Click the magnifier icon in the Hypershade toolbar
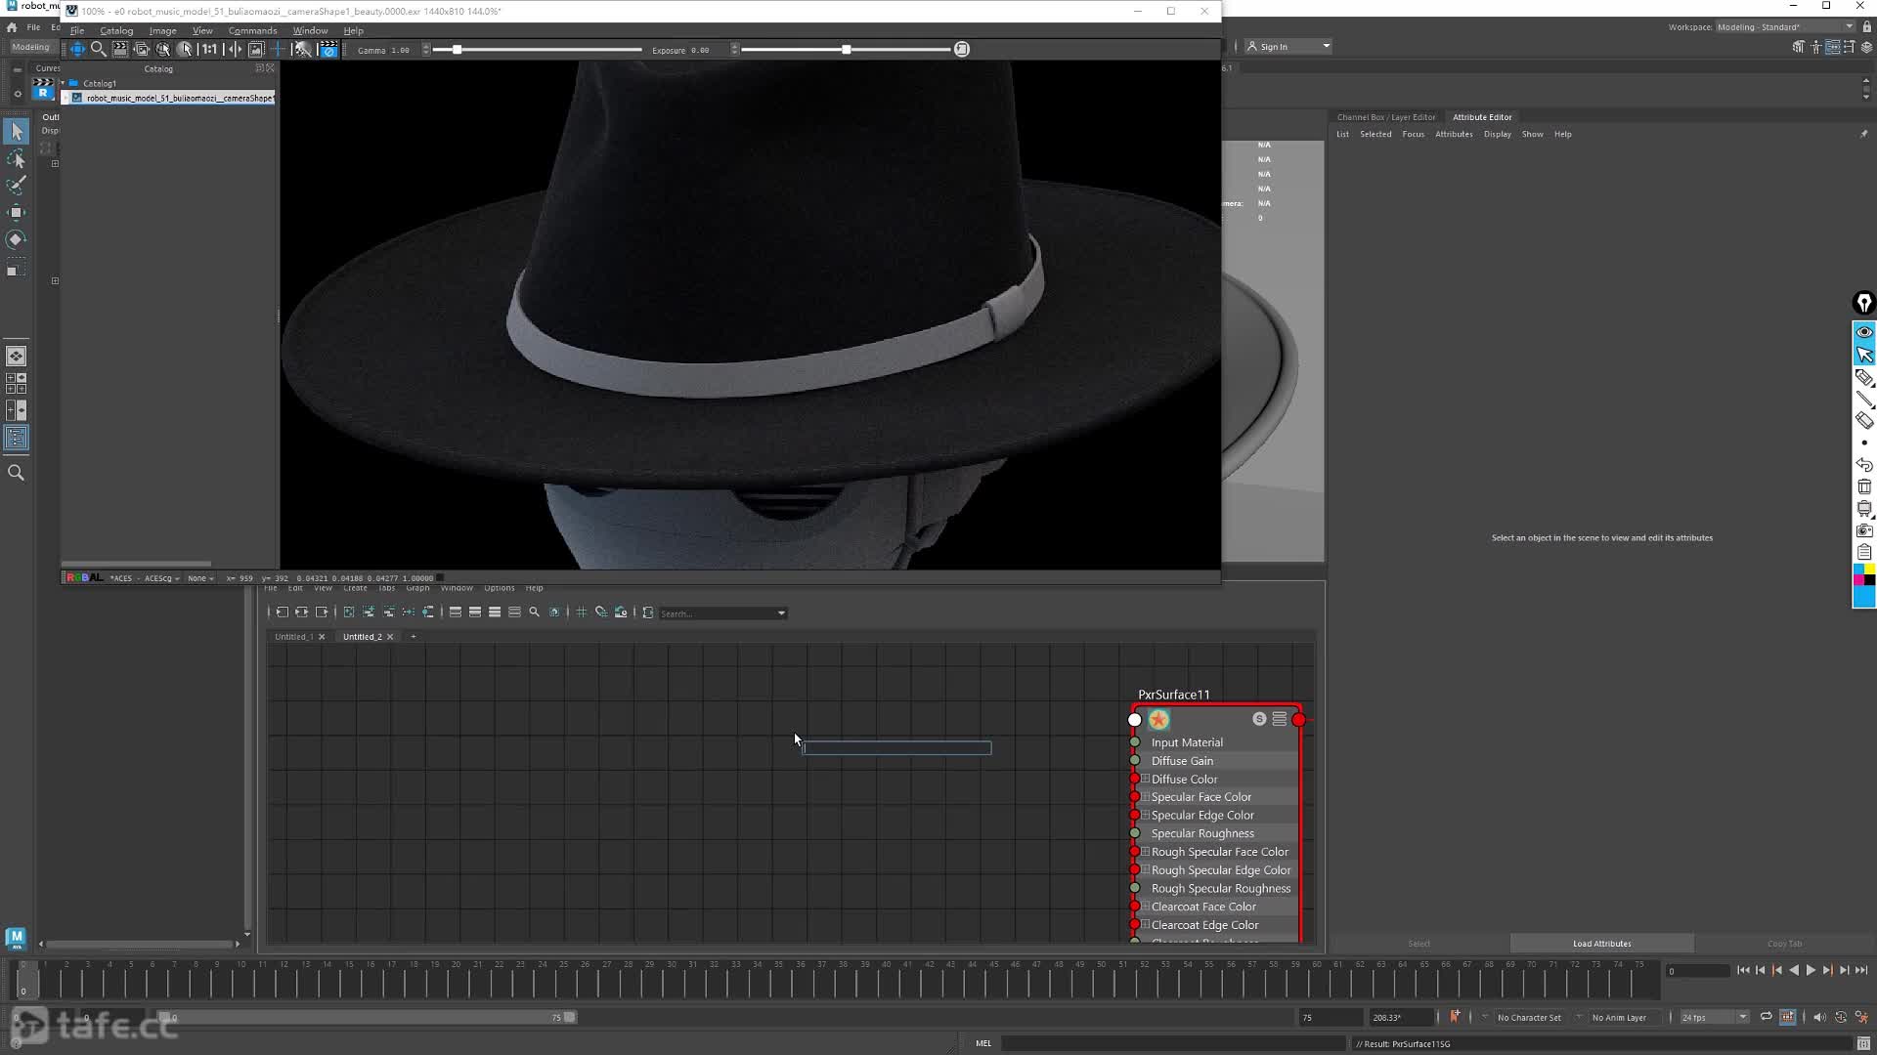Screen dimensions: 1877x1055 [534, 612]
